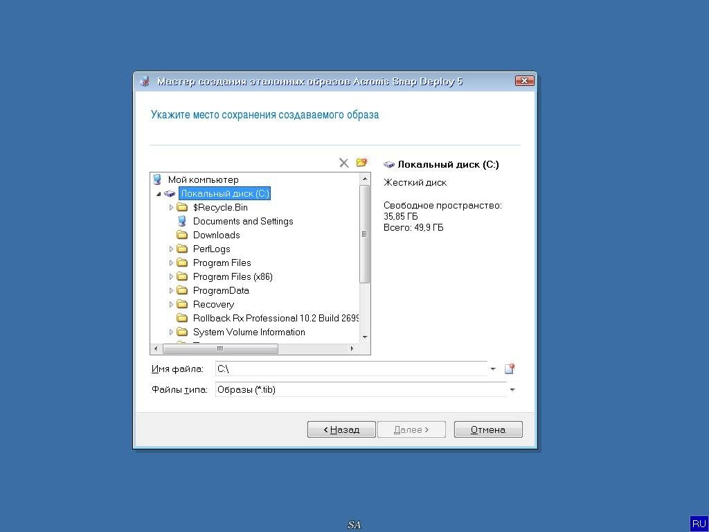Open the Имя файла path dropdown arrow
The height and width of the screenshot is (532, 709).
[x=493, y=369]
